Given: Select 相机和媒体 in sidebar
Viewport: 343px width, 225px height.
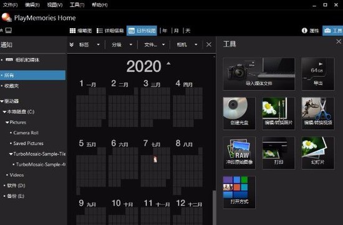Looking at the screenshot, I should point(27,60).
